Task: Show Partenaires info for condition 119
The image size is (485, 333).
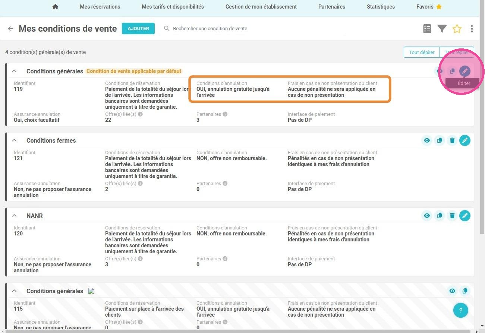Action: coord(225,114)
